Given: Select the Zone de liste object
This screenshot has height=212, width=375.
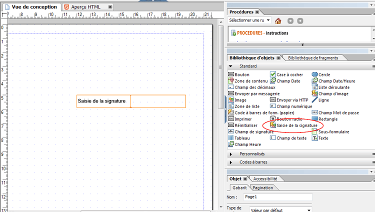Looking at the screenshot, I should [x=244, y=106].
